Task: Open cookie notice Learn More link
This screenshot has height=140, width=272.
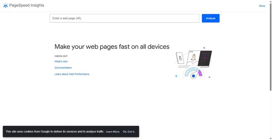Action: click(113, 132)
